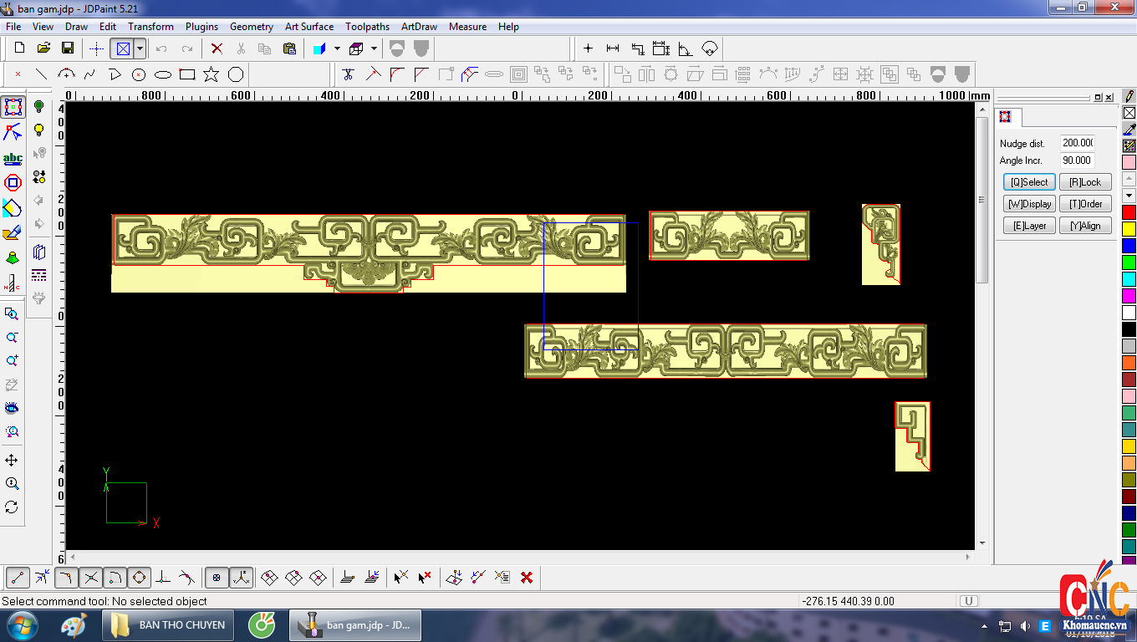The width and height of the screenshot is (1137, 642).
Task: Activate the abc Text tool
Action: click(x=13, y=158)
